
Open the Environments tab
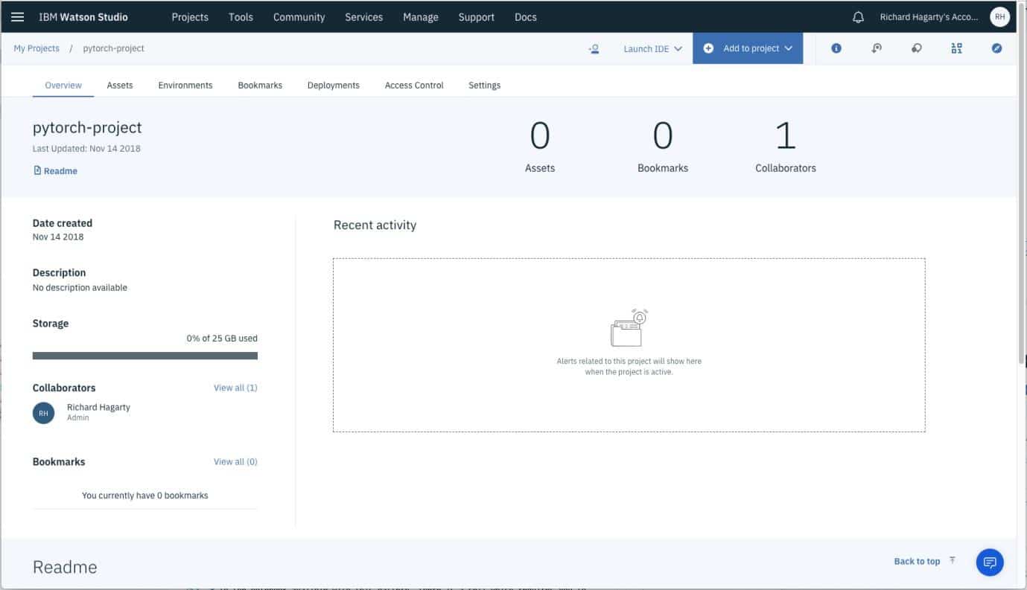pos(185,86)
